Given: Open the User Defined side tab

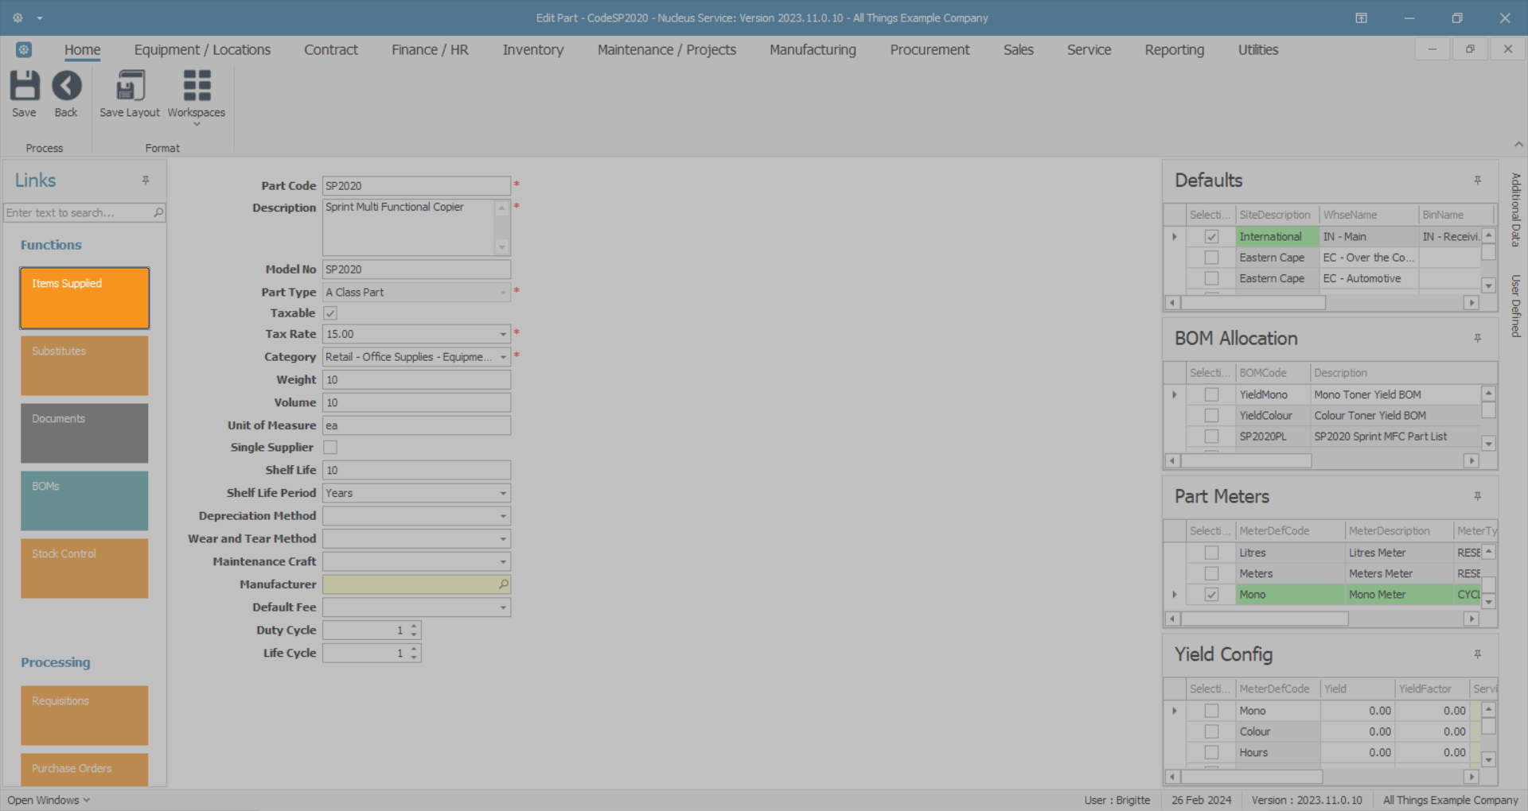Looking at the screenshot, I should click(x=1516, y=306).
